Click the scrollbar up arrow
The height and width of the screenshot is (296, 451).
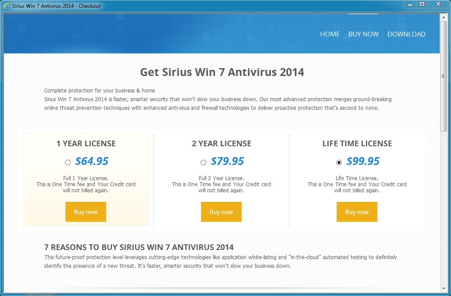[444, 17]
